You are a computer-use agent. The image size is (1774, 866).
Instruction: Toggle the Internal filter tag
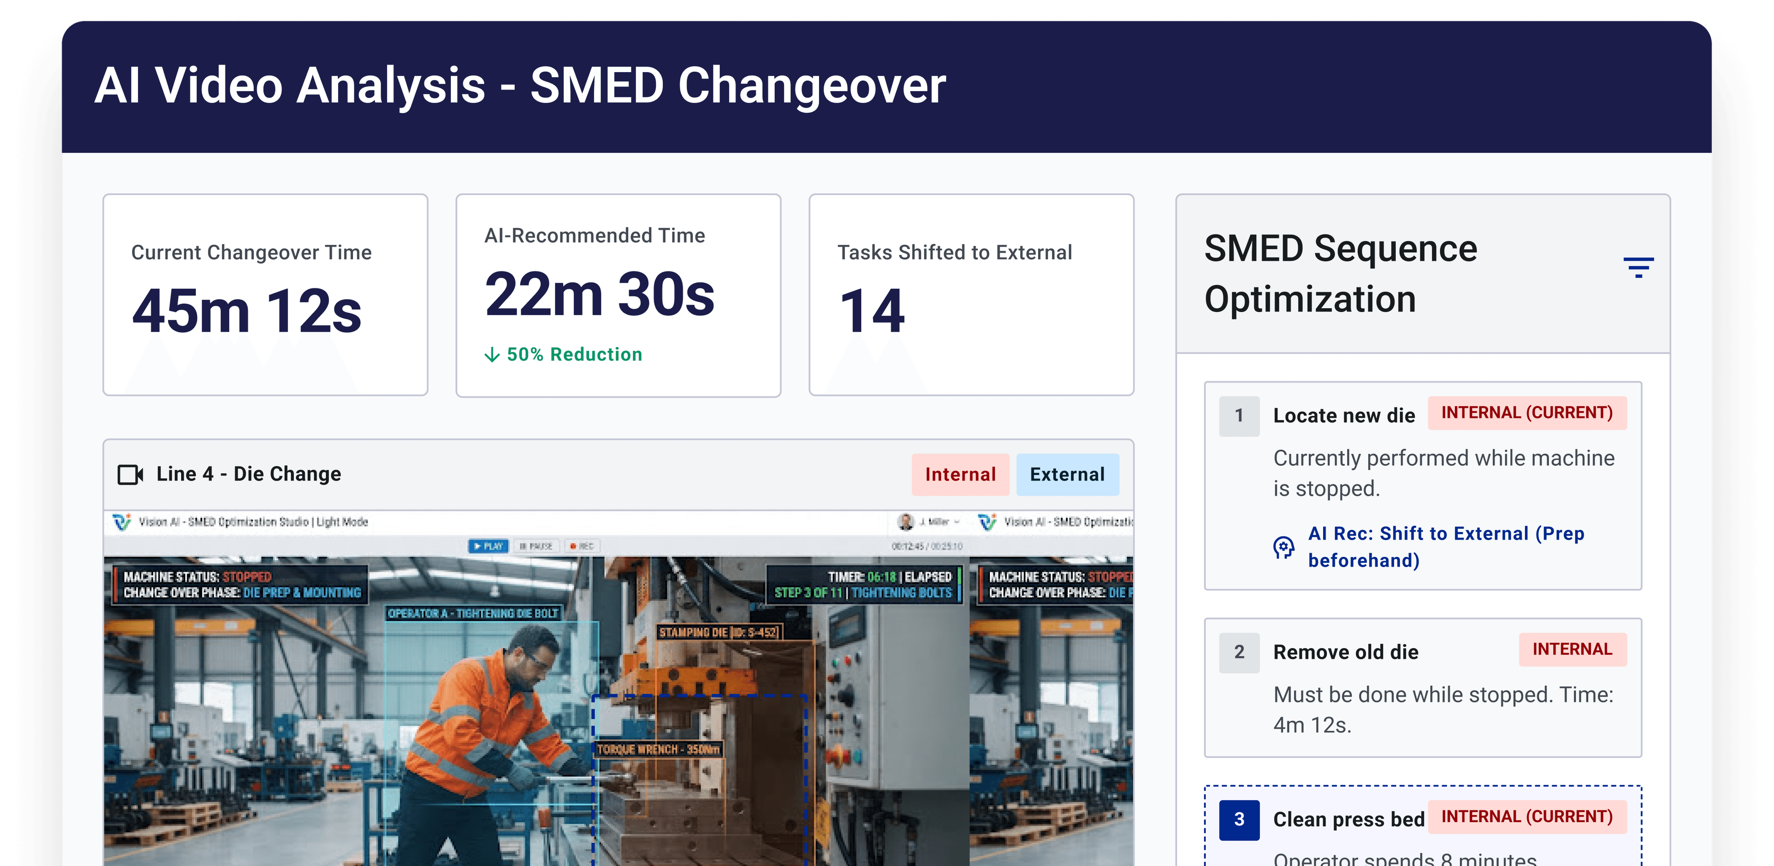click(960, 475)
